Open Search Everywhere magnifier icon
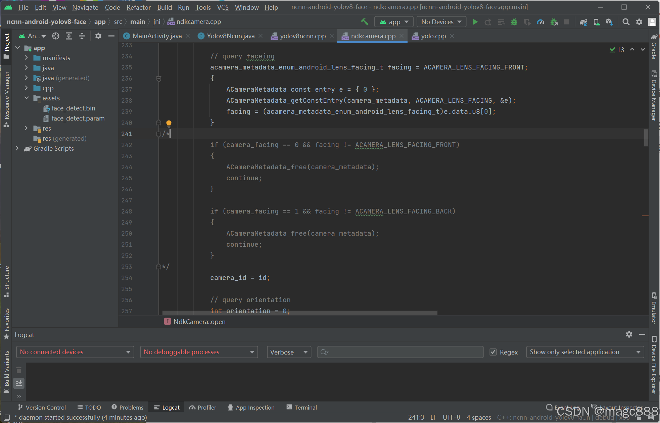Screen dimensions: 660x423 (x=626, y=22)
